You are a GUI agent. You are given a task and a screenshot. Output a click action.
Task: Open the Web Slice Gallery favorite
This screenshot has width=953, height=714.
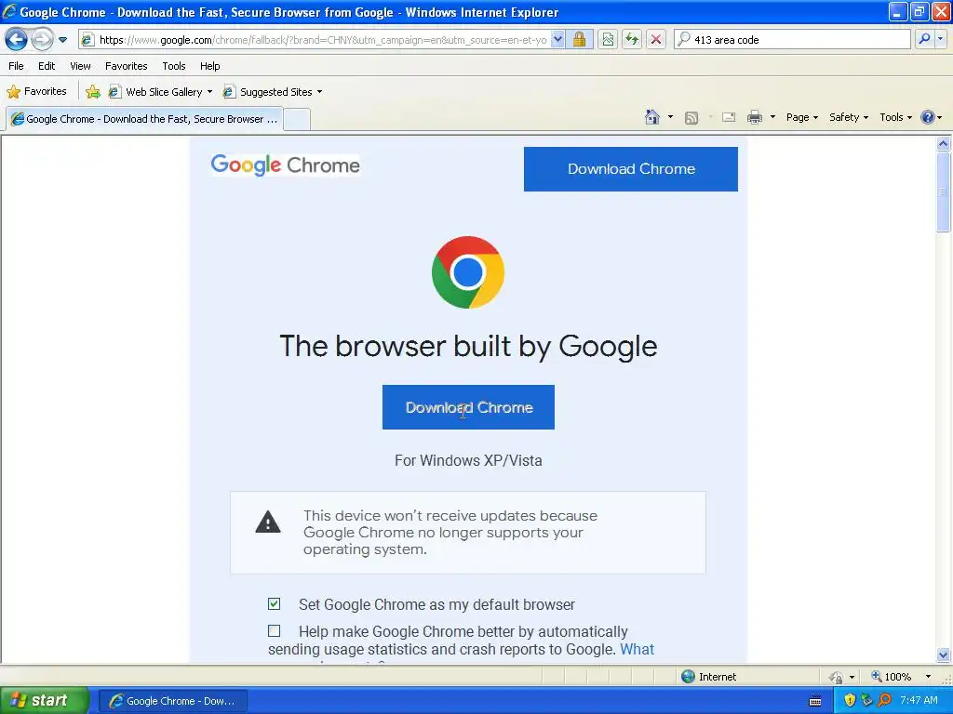coord(155,92)
